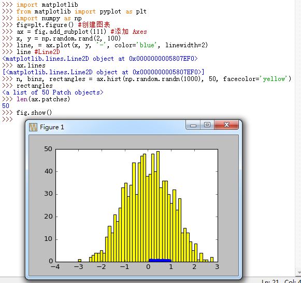Click the shell scrollbar down arrow

click(x=298, y=273)
